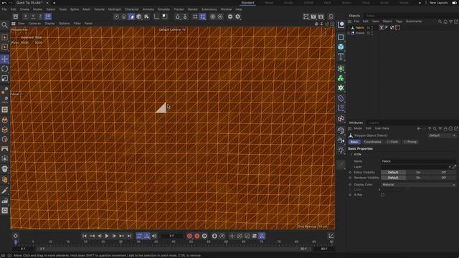
Task: Expand the ICON section in Basic Properties
Action: pyautogui.click(x=351, y=155)
